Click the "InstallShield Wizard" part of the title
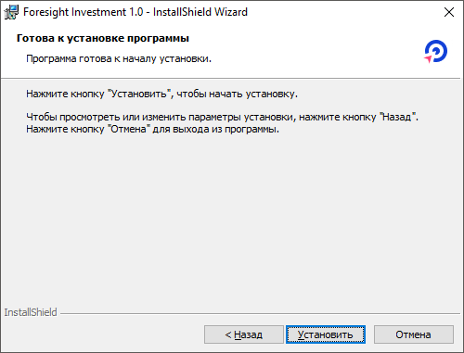This screenshot has height=353, width=464. tap(200, 12)
